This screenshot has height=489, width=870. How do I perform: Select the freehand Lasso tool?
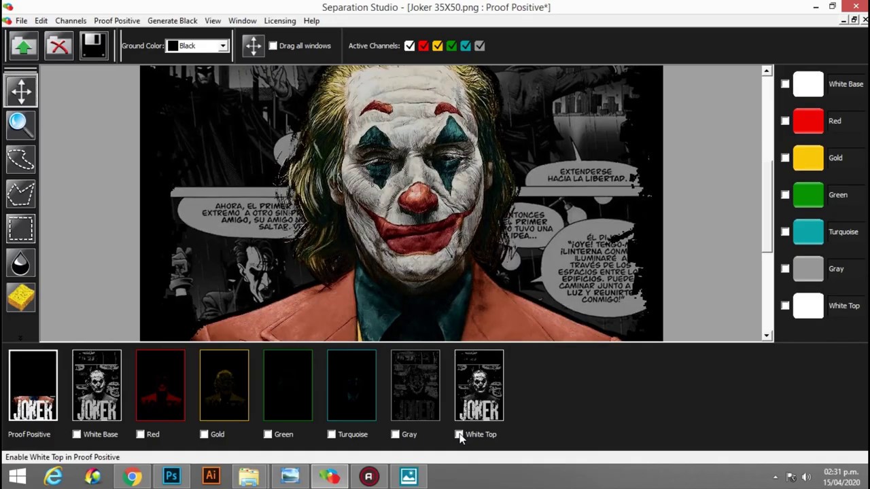pyautogui.click(x=20, y=160)
